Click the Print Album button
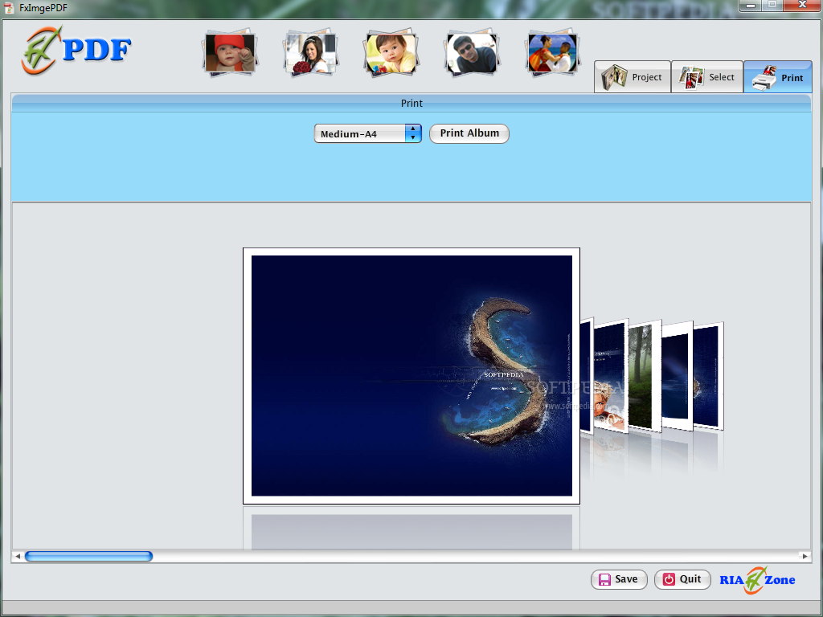 pos(469,133)
